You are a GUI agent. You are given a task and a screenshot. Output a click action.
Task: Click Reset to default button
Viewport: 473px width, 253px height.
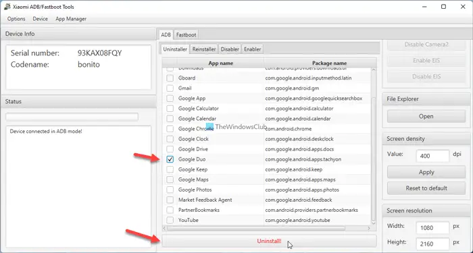tap(426, 188)
